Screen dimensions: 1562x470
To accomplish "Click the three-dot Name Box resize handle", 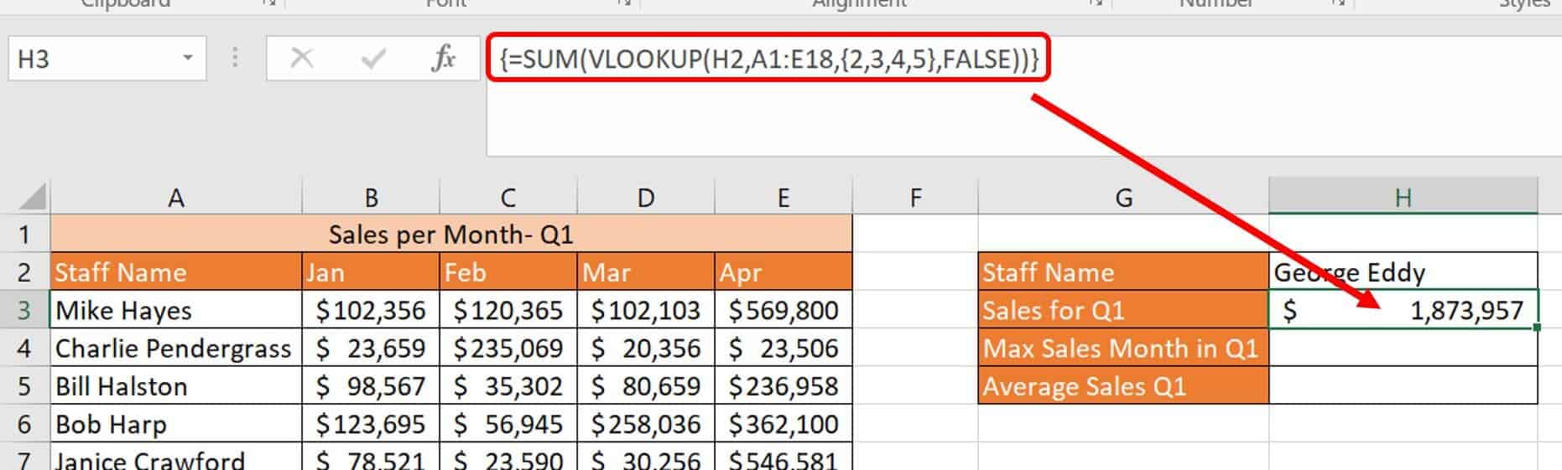I will point(235,58).
